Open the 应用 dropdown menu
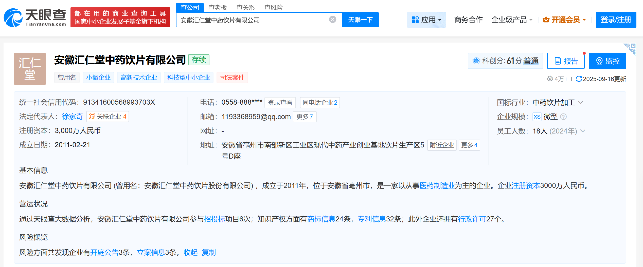 (x=426, y=20)
